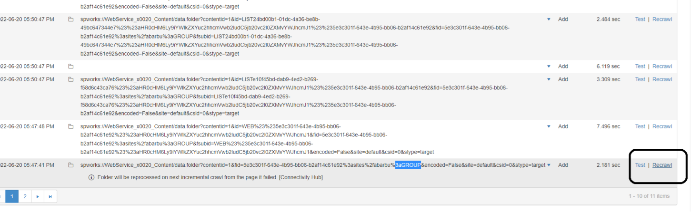Click info icon beside reprocess message
Viewport: 691px width, 212px height.
tap(91, 177)
